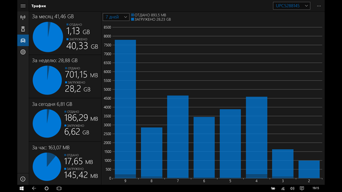Toggle the ЗАГРУЖЕНО series in the legend
The height and width of the screenshot is (192, 342).
pyautogui.click(x=151, y=19)
